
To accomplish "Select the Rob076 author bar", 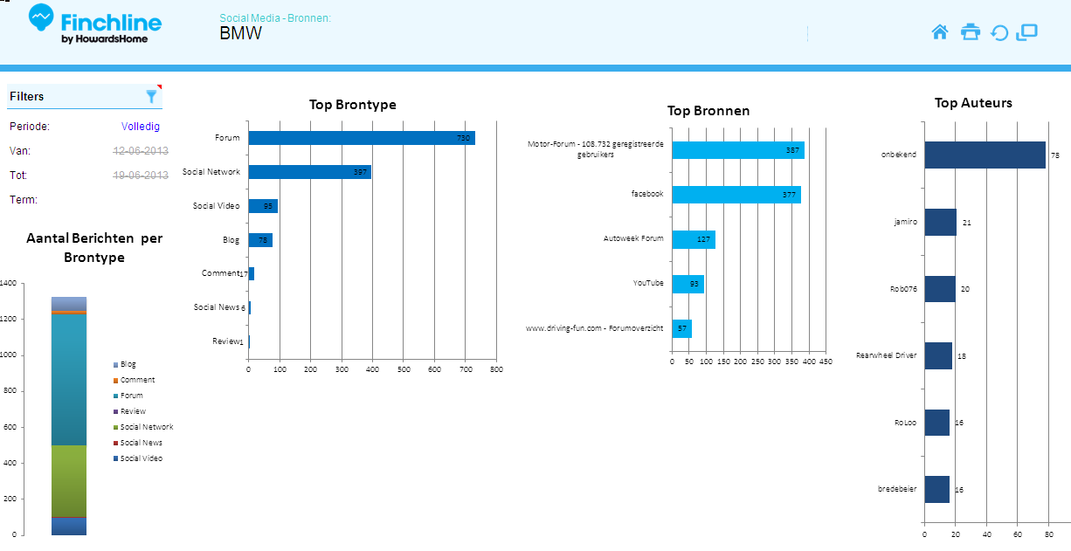I will click(x=940, y=289).
